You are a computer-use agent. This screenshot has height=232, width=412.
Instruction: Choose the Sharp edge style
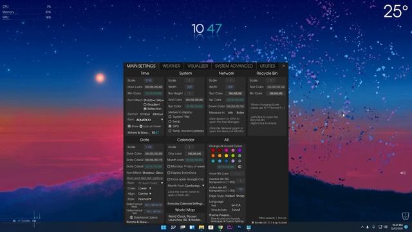click(240, 196)
